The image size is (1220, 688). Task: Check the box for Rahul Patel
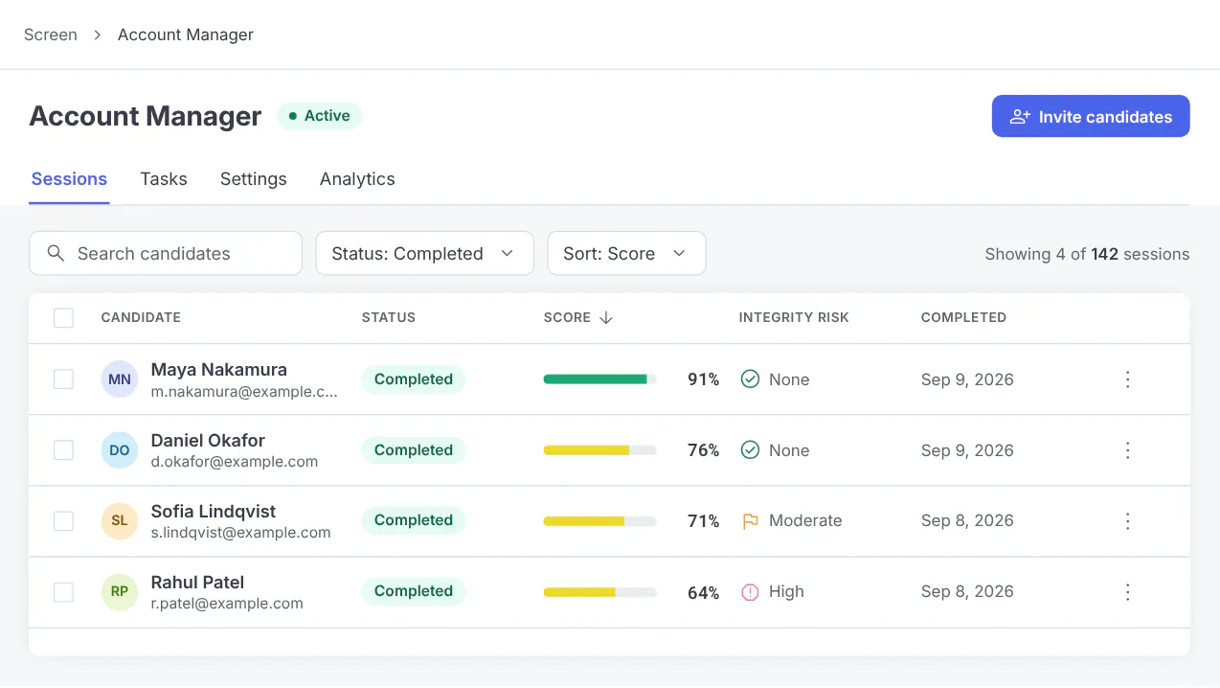click(63, 592)
